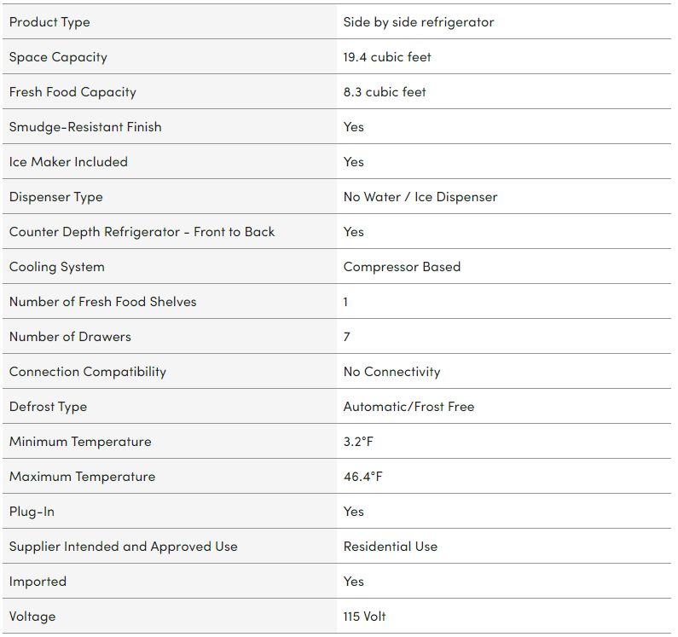Click the Number of Drawers value '7'

click(x=346, y=337)
